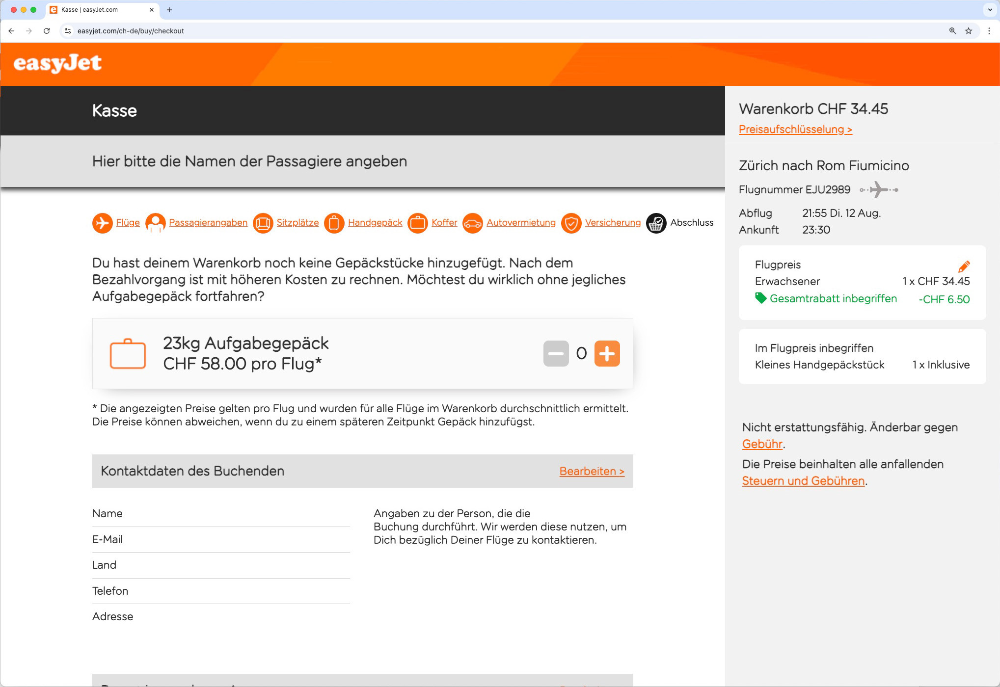Close the Kasse easyJet tab
This screenshot has width=1000, height=687.
(151, 10)
